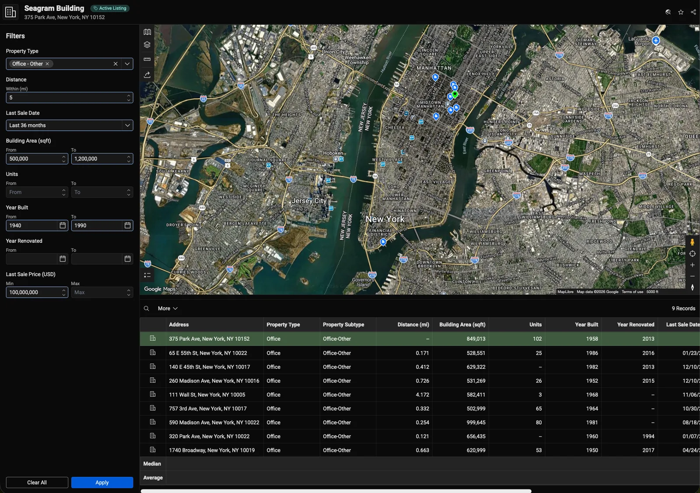Click the Apply filters button
Viewport: 700px width, 493px height.
[x=102, y=483]
